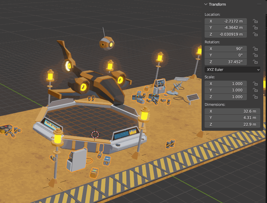This screenshot has width=267, height=203.
Task: Toggle the Location Y lock icon
Action: 255,28
